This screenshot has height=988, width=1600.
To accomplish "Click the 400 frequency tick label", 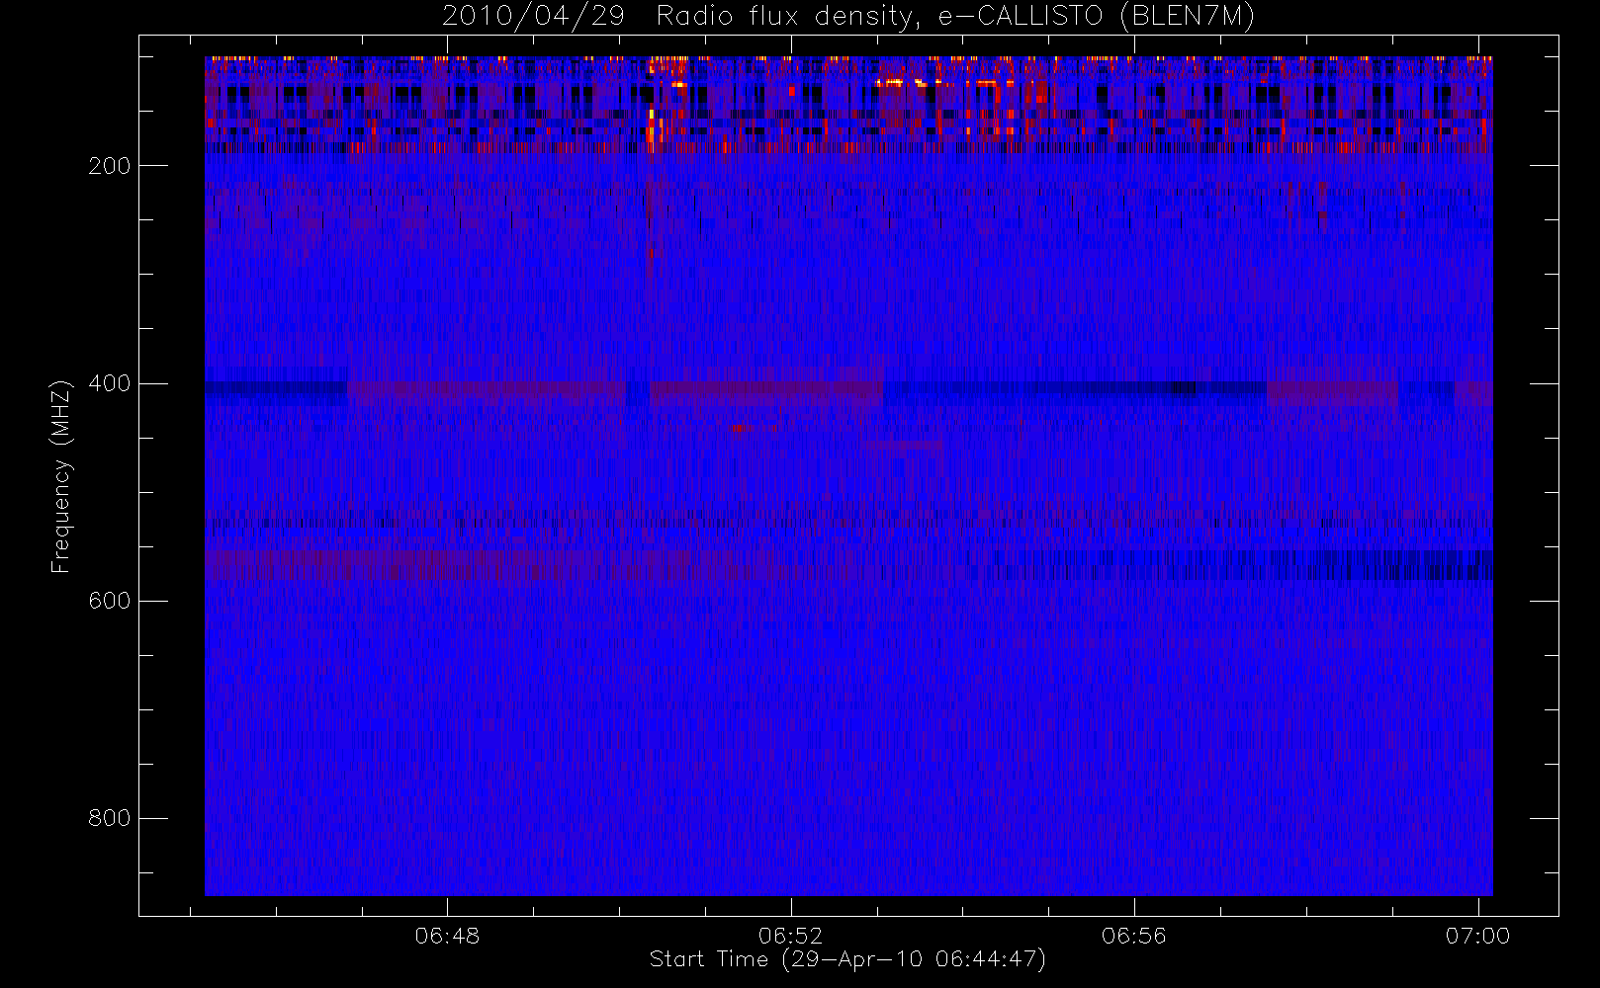I will 110,383.
